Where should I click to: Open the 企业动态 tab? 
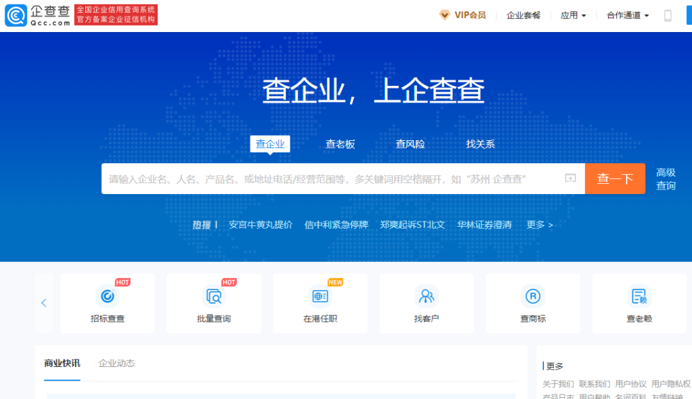(x=116, y=362)
